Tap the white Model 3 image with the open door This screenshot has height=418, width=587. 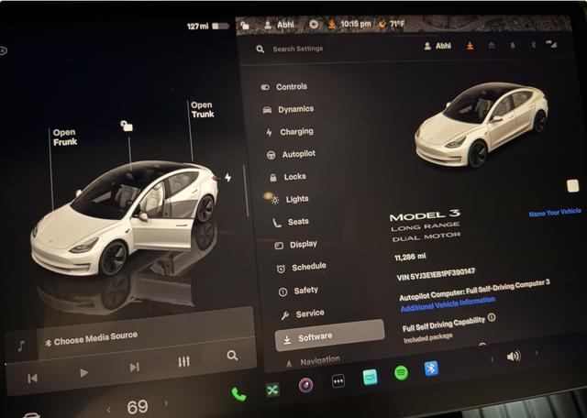coord(126,219)
